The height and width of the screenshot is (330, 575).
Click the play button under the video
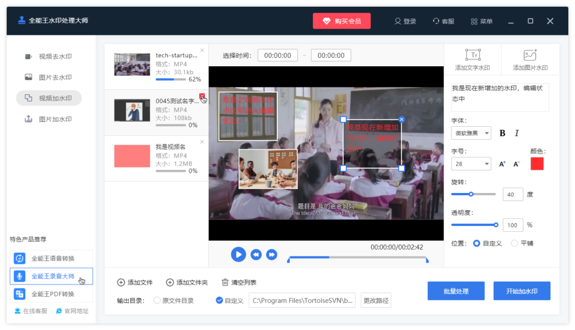point(238,254)
